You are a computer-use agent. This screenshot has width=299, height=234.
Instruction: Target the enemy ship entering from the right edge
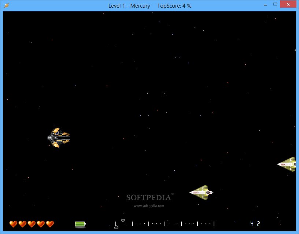click(287, 164)
